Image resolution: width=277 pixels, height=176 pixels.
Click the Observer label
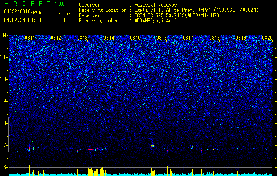[89, 5]
